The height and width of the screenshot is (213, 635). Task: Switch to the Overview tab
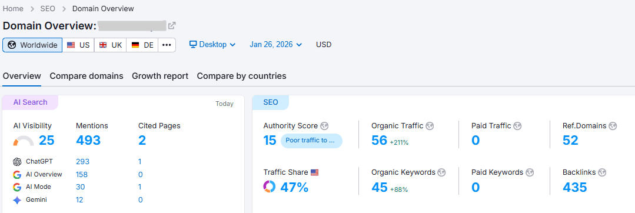(x=22, y=76)
